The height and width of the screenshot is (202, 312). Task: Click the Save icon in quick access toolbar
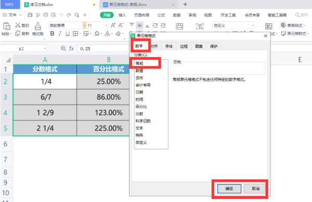pyautogui.click(x=30, y=15)
